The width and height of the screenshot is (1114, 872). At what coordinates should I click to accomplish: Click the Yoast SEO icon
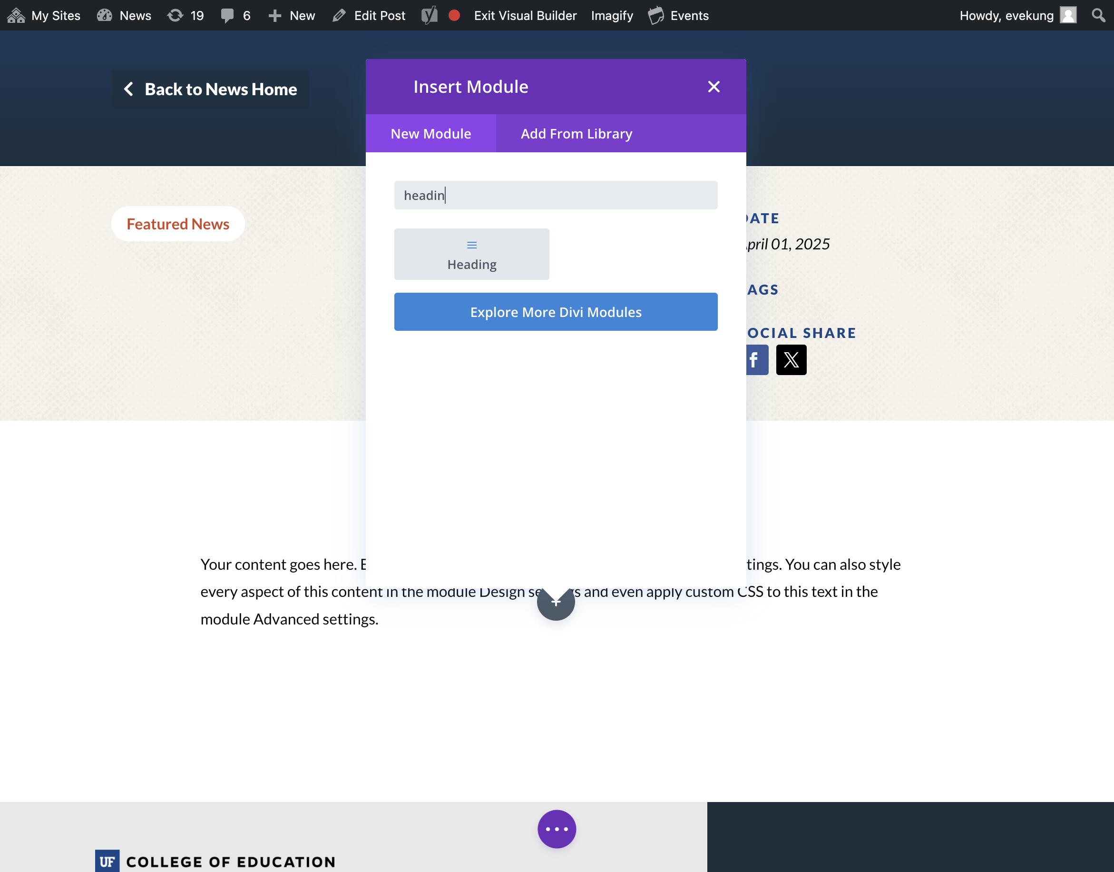click(430, 15)
